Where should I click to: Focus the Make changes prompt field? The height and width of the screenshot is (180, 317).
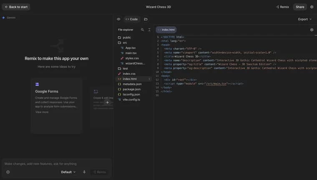[x=57, y=164]
